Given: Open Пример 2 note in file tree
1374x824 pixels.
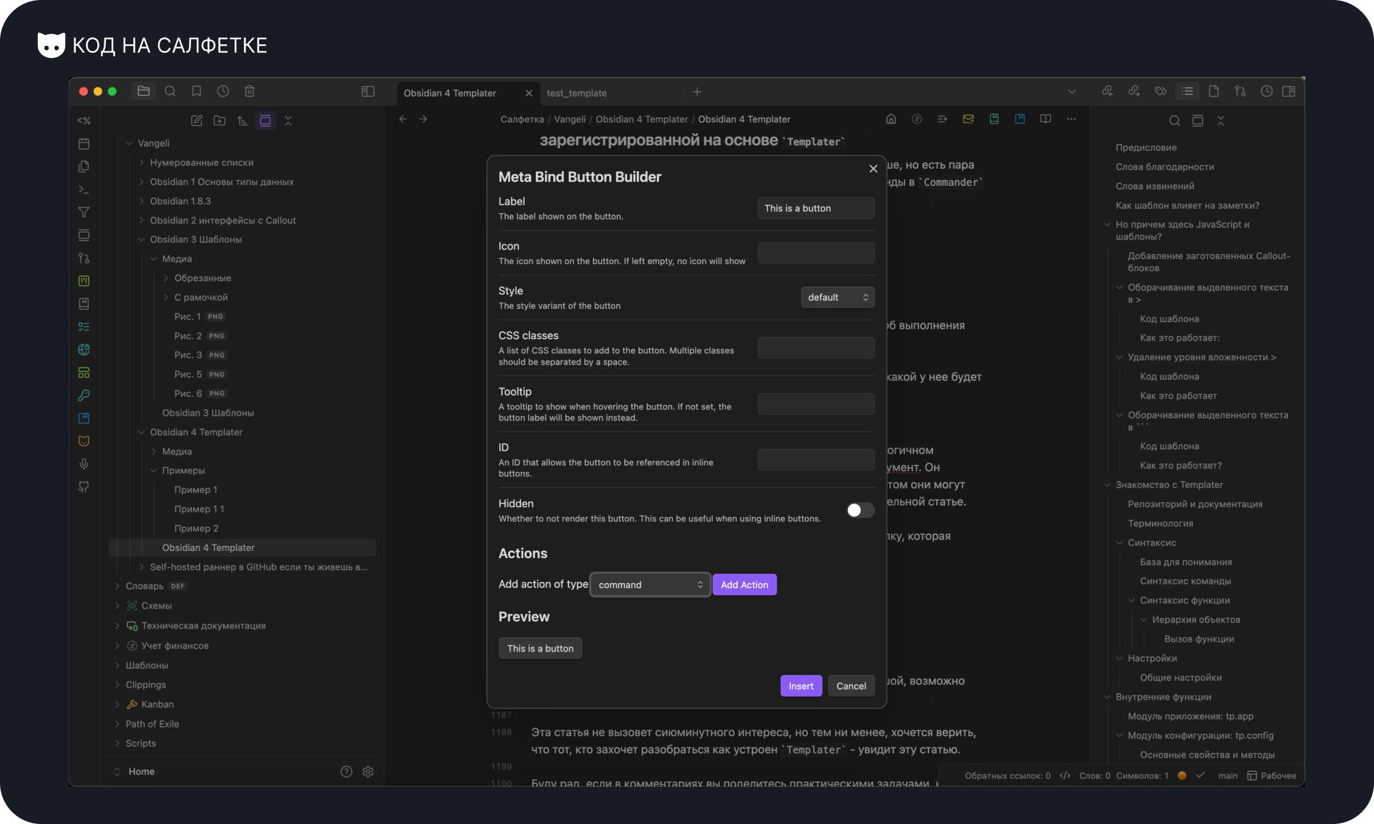Looking at the screenshot, I should (x=196, y=529).
